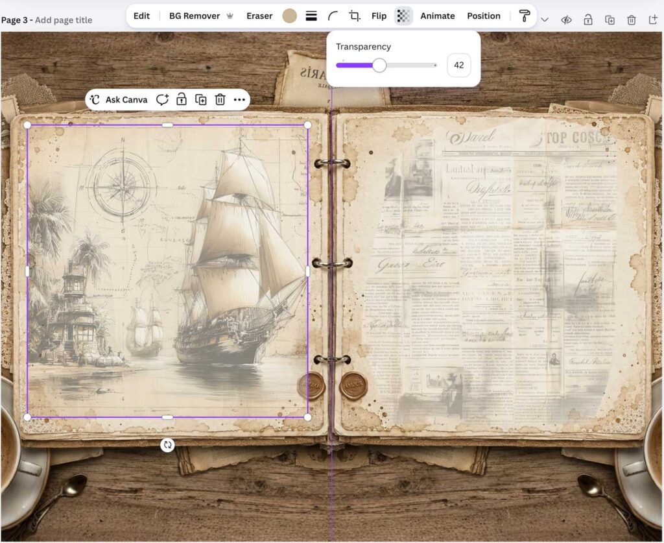
Task: Duplicate page with the top-right copy icon
Action: coord(610,20)
